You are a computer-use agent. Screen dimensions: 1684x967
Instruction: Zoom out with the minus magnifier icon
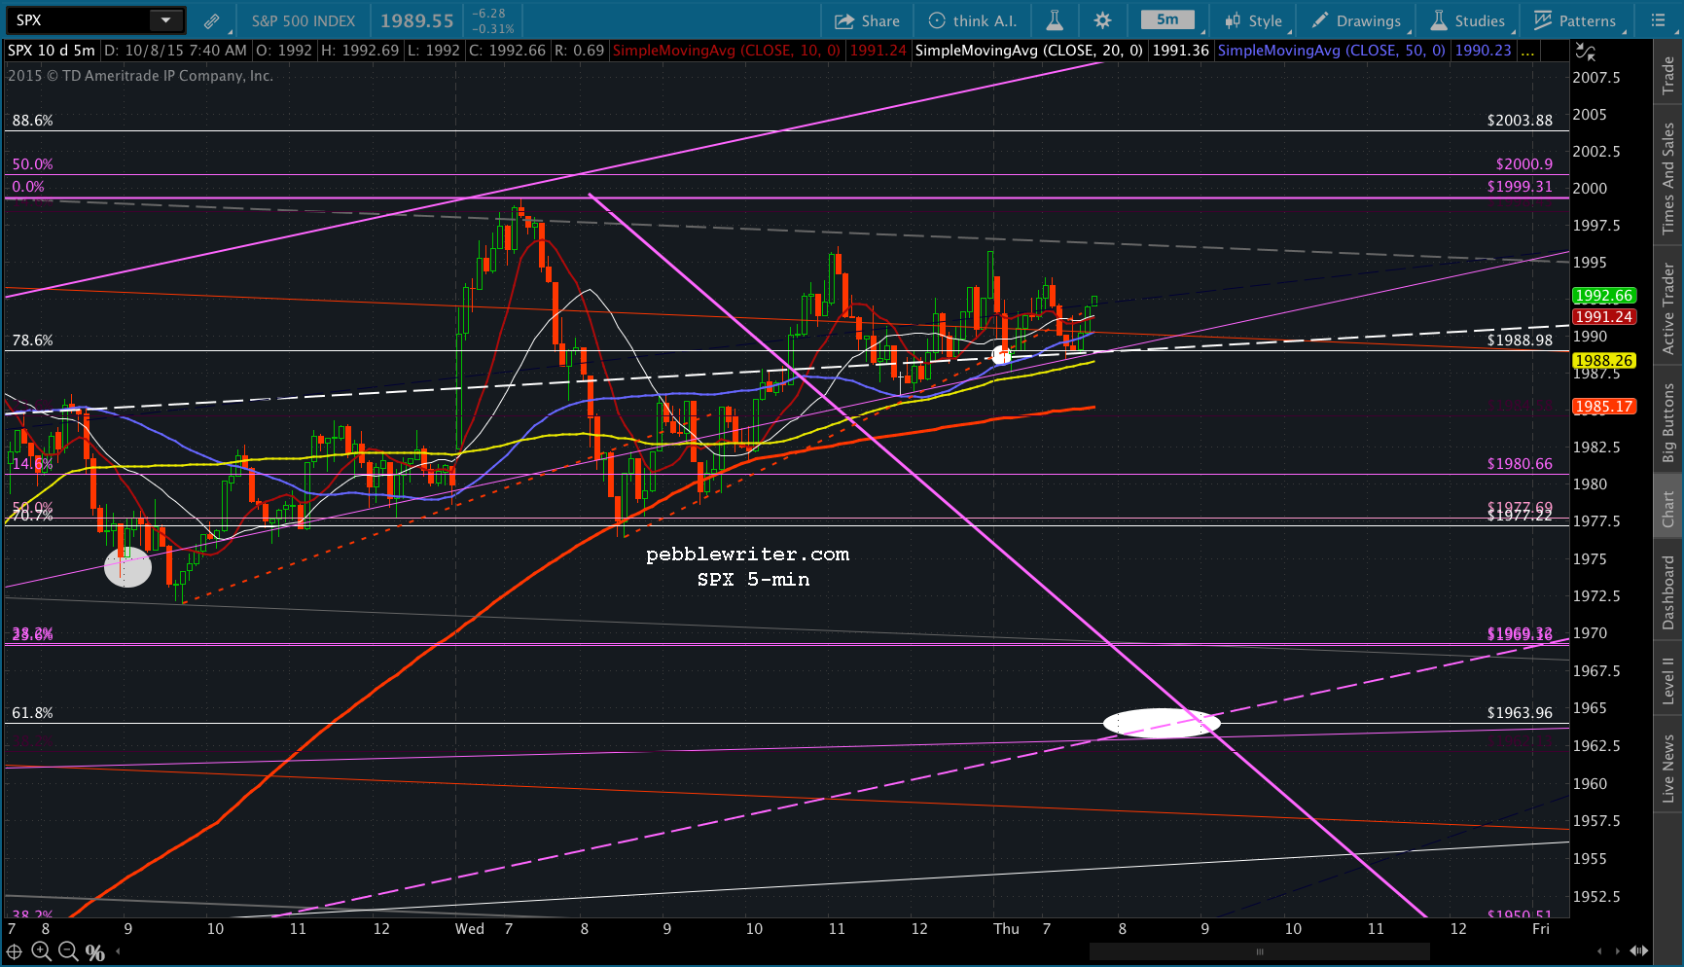point(68,952)
